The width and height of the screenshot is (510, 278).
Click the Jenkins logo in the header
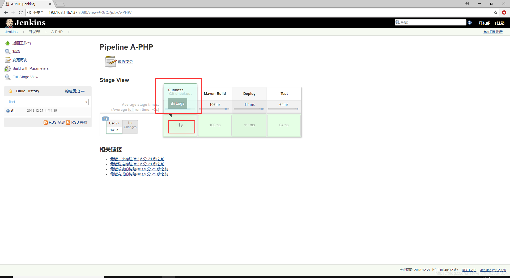(x=25, y=23)
